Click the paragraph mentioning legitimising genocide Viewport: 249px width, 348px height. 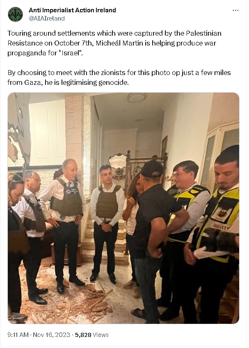pyautogui.click(x=119, y=77)
